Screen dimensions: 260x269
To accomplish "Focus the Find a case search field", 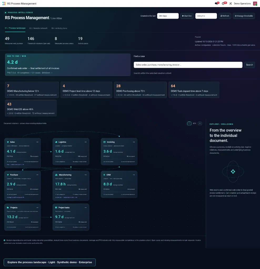I will [x=188, y=65].
